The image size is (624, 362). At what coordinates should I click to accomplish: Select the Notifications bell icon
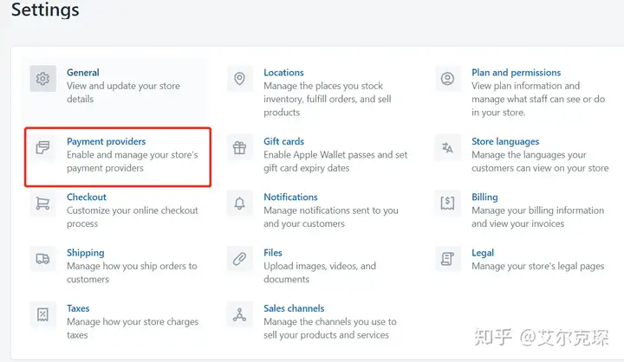pyautogui.click(x=239, y=204)
